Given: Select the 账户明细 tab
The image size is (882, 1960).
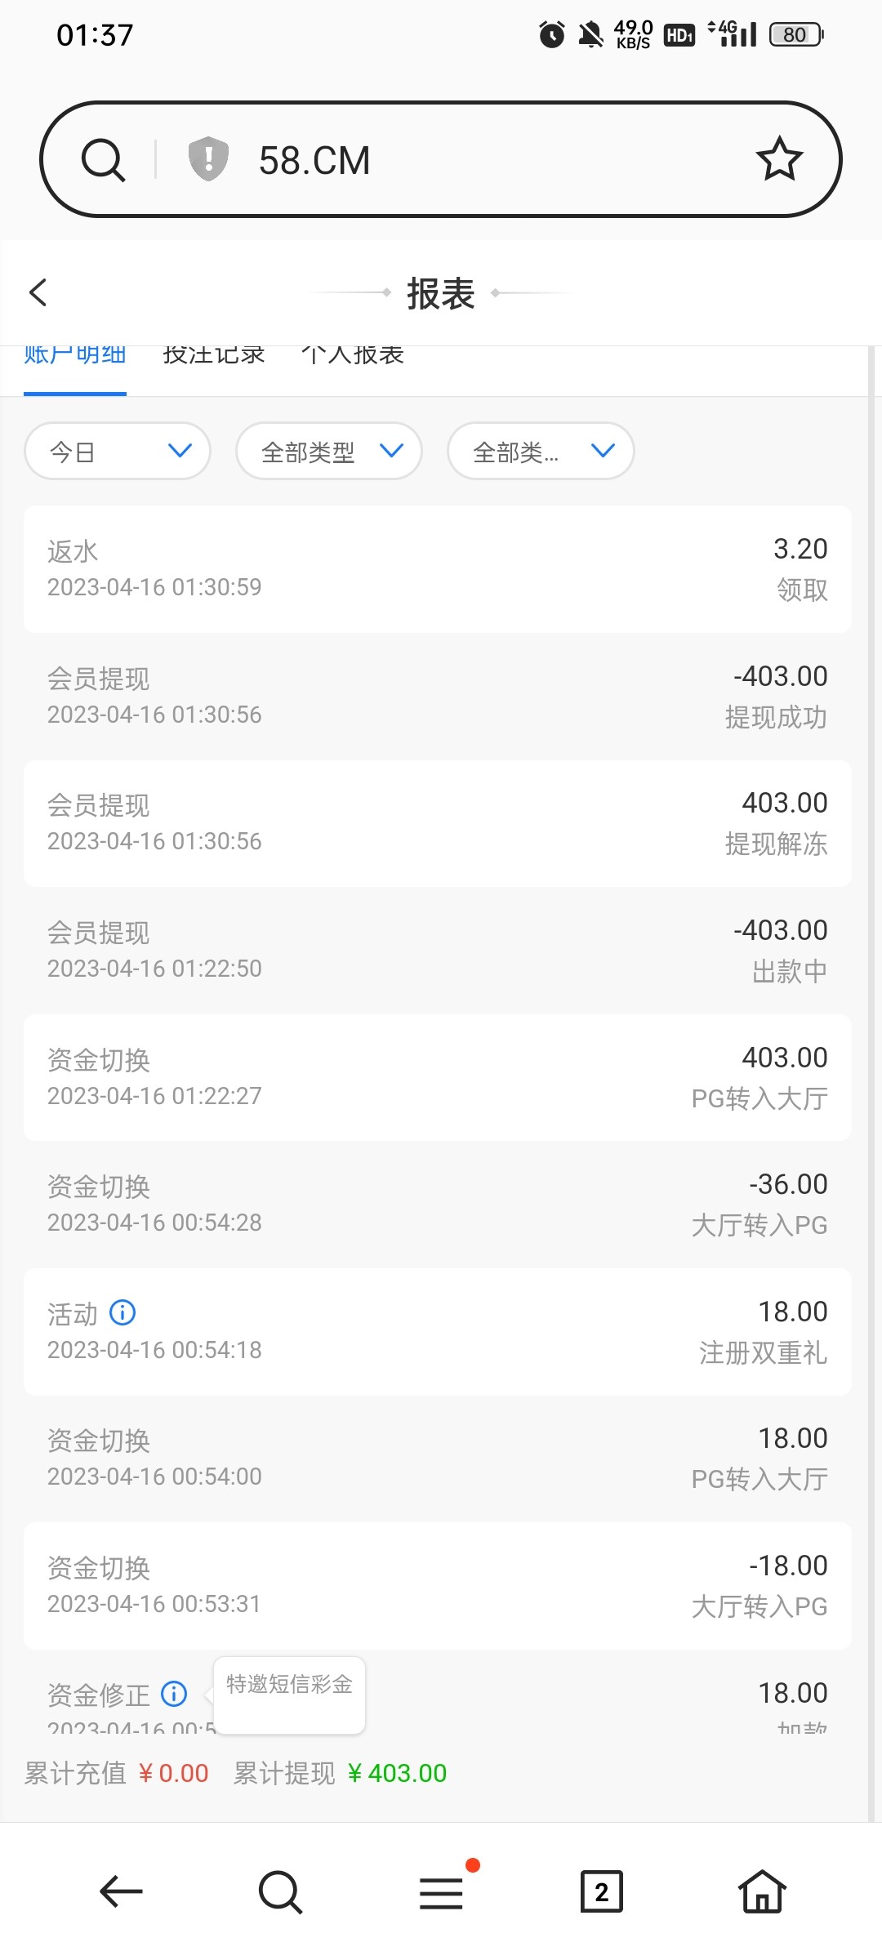Looking at the screenshot, I should click(x=75, y=359).
